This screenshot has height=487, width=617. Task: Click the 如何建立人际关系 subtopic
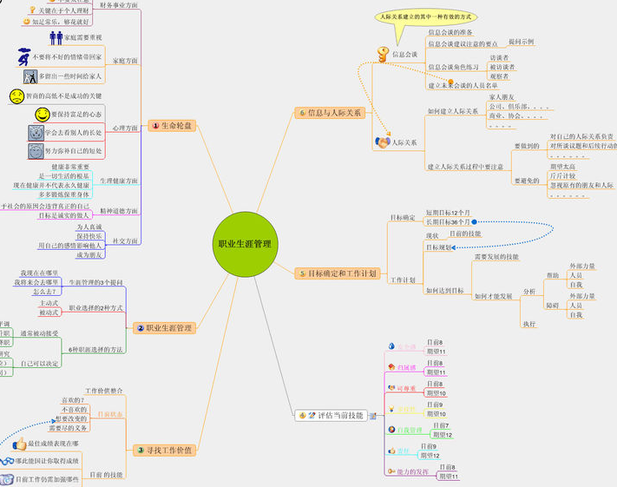point(452,111)
